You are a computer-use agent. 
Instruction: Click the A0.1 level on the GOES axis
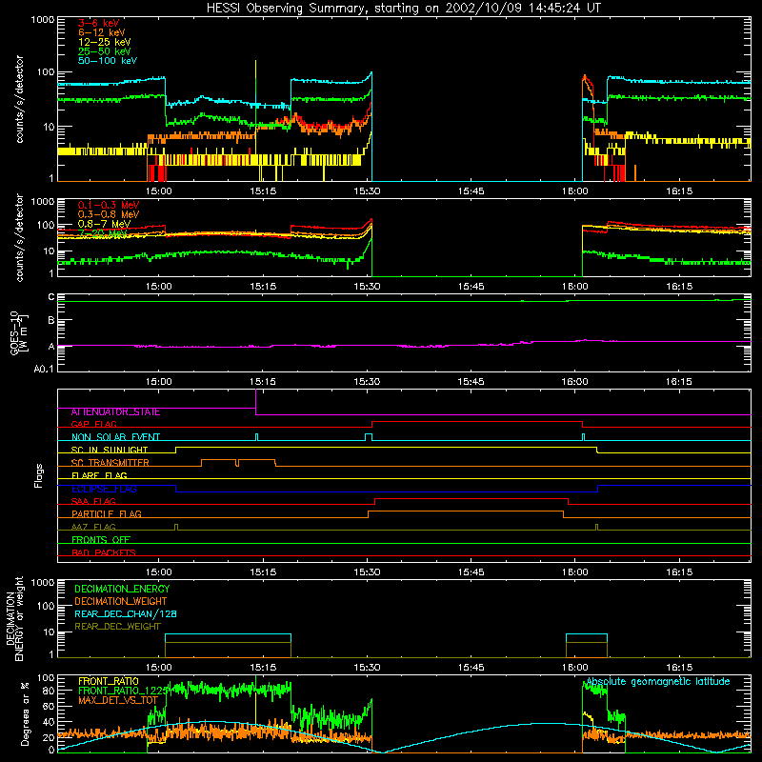[44, 370]
